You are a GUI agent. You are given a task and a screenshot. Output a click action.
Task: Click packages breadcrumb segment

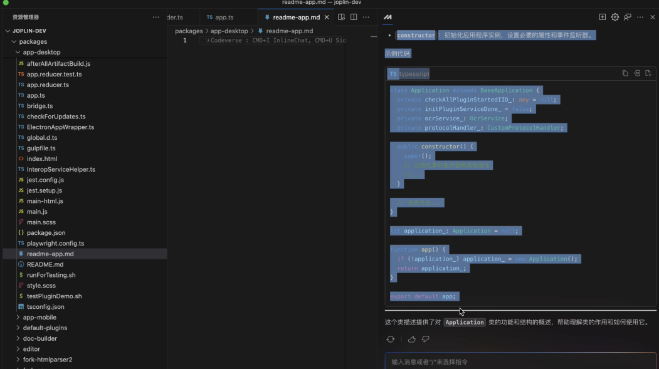[189, 31]
